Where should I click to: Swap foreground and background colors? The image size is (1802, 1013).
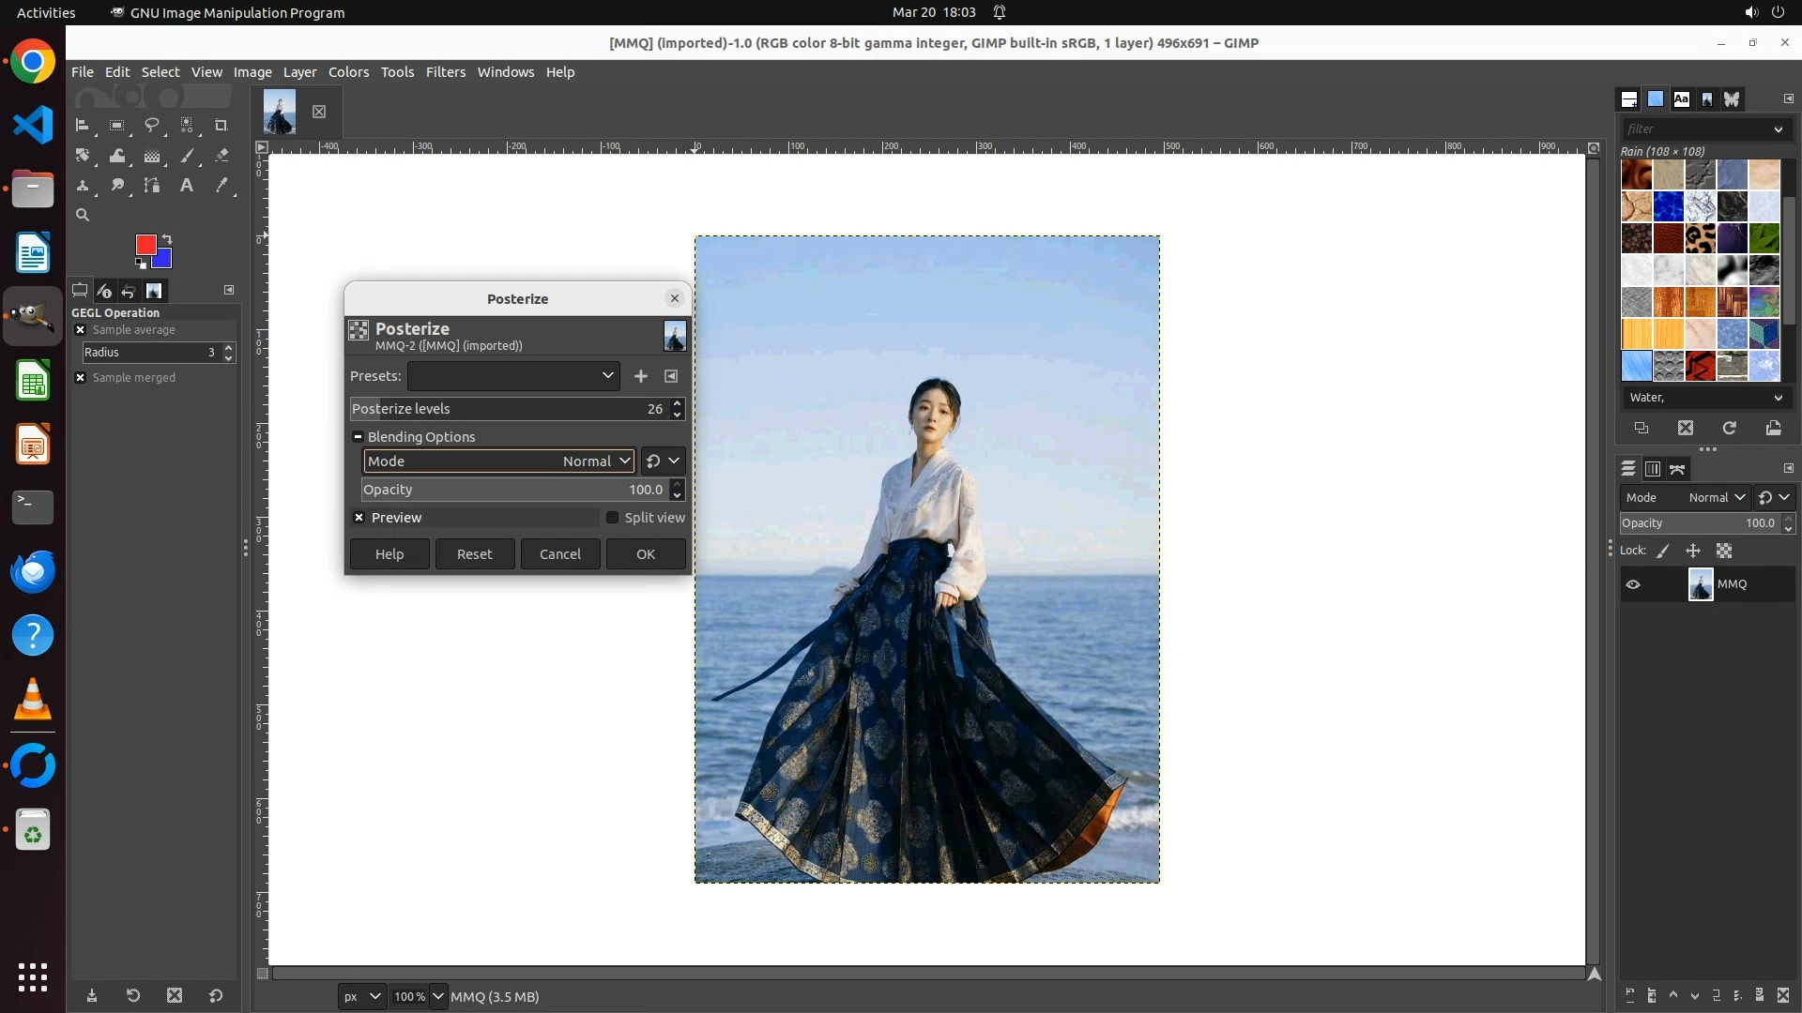click(167, 238)
